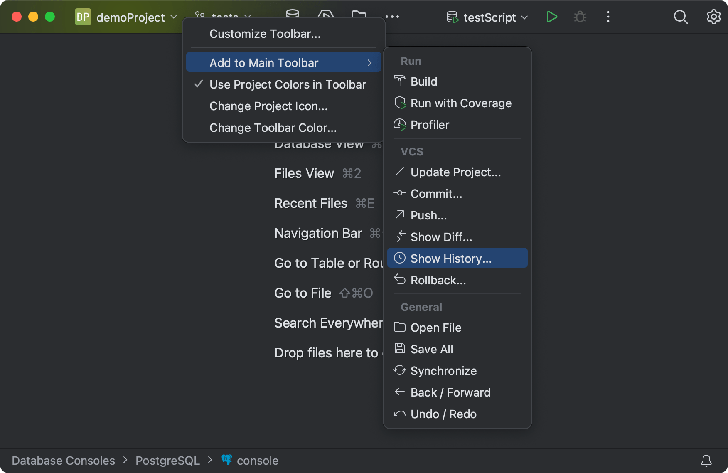Click the console item in the breadcrumb bar
This screenshot has width=728, height=473.
tap(258, 460)
